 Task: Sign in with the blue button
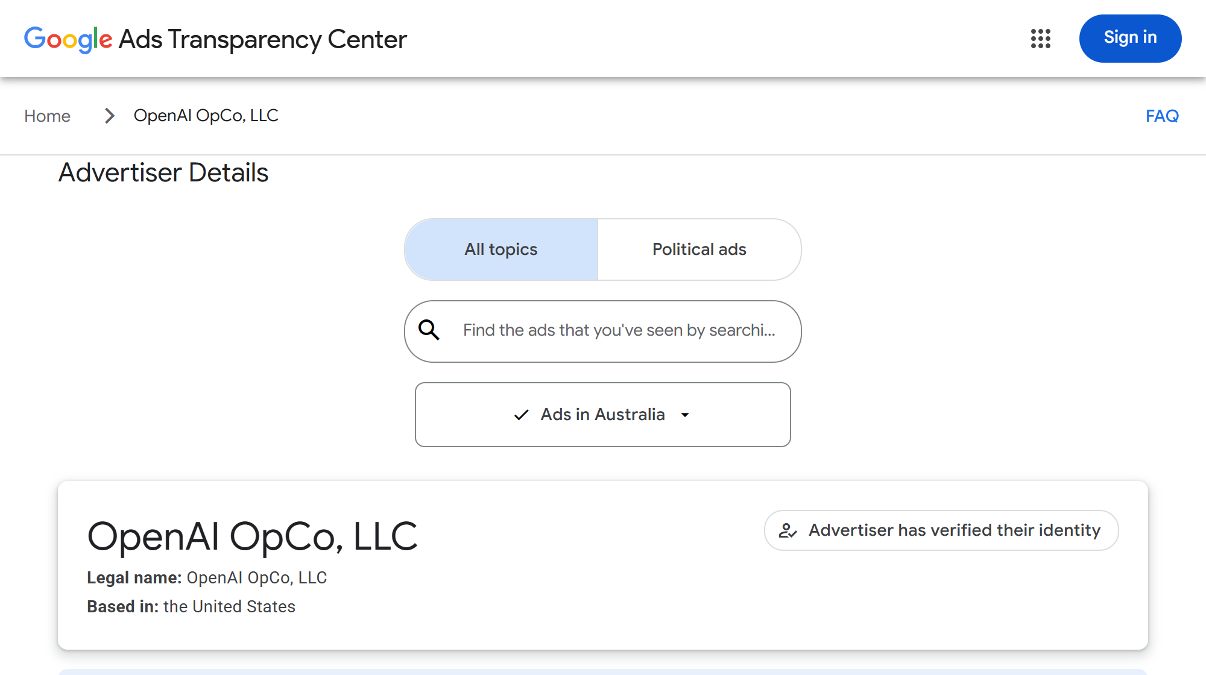coord(1130,39)
